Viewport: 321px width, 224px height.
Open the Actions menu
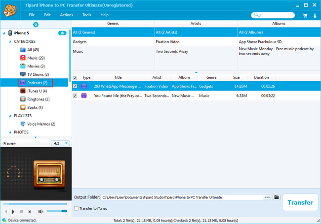pyautogui.click(x=66, y=15)
